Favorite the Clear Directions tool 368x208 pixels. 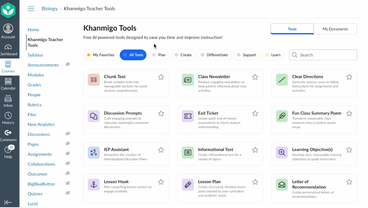(349, 77)
